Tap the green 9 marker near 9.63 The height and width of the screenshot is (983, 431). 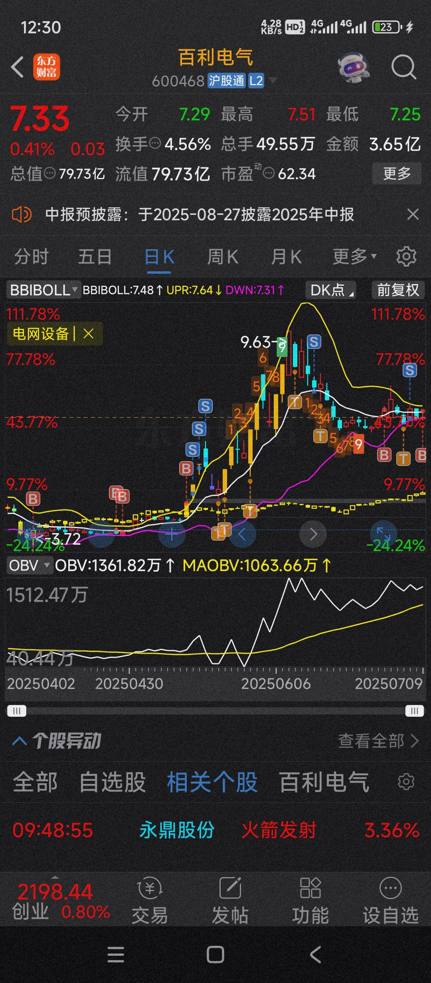[x=282, y=346]
